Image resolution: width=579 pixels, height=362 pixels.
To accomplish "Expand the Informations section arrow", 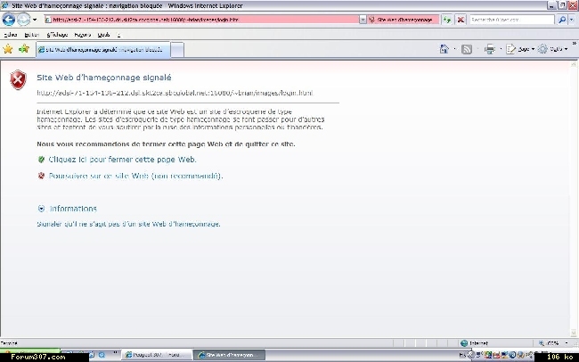I will [x=41, y=209].
